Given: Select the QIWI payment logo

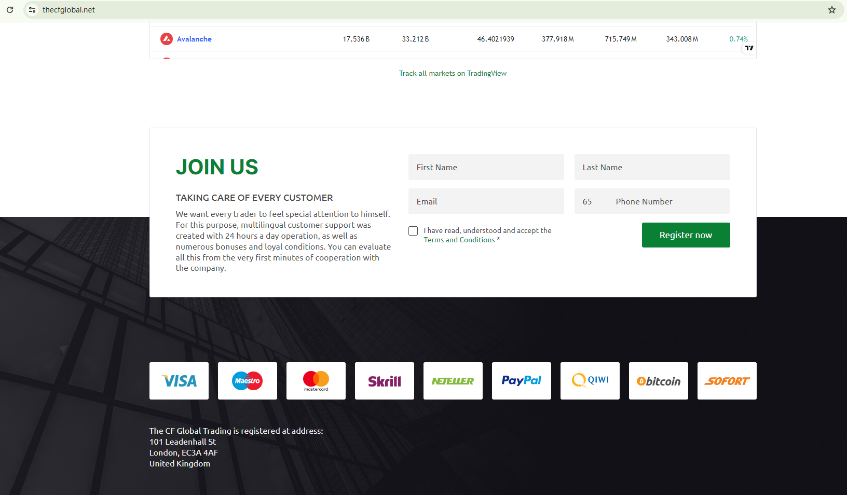Looking at the screenshot, I should click(590, 381).
